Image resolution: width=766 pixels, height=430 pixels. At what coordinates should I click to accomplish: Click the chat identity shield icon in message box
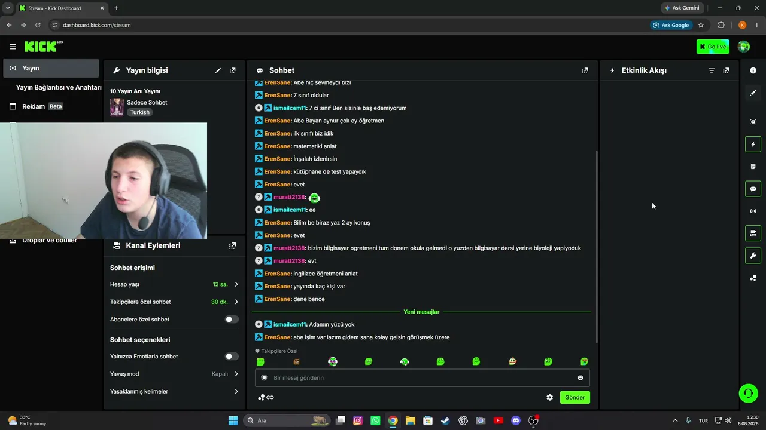pos(264,377)
